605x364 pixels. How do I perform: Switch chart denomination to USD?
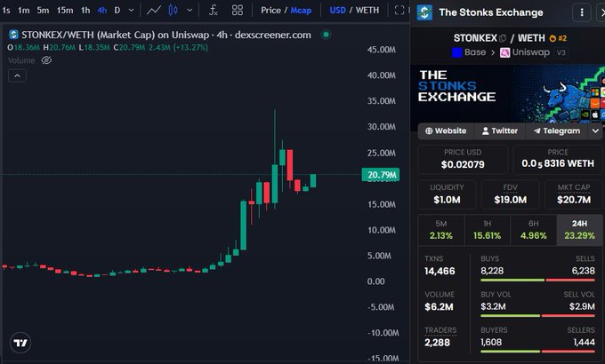click(x=337, y=11)
